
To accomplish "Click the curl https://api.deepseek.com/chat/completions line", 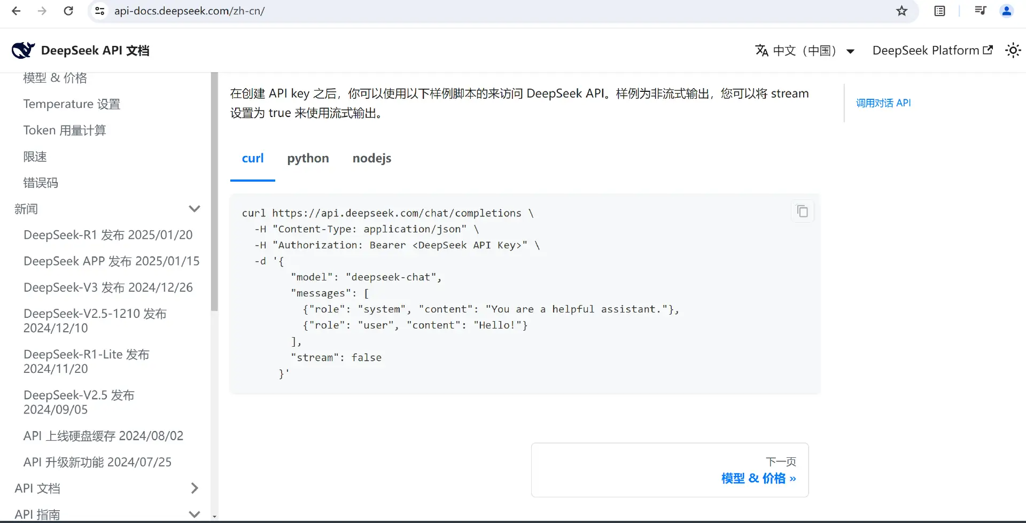I will [388, 213].
